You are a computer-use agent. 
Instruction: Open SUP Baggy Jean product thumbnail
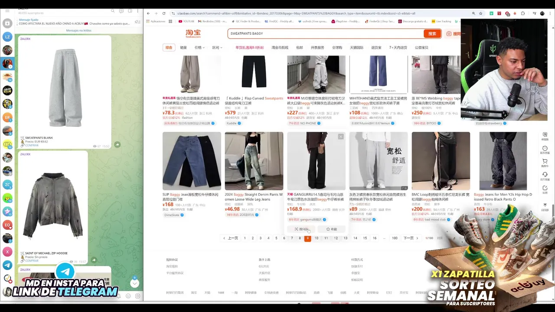click(x=192, y=161)
